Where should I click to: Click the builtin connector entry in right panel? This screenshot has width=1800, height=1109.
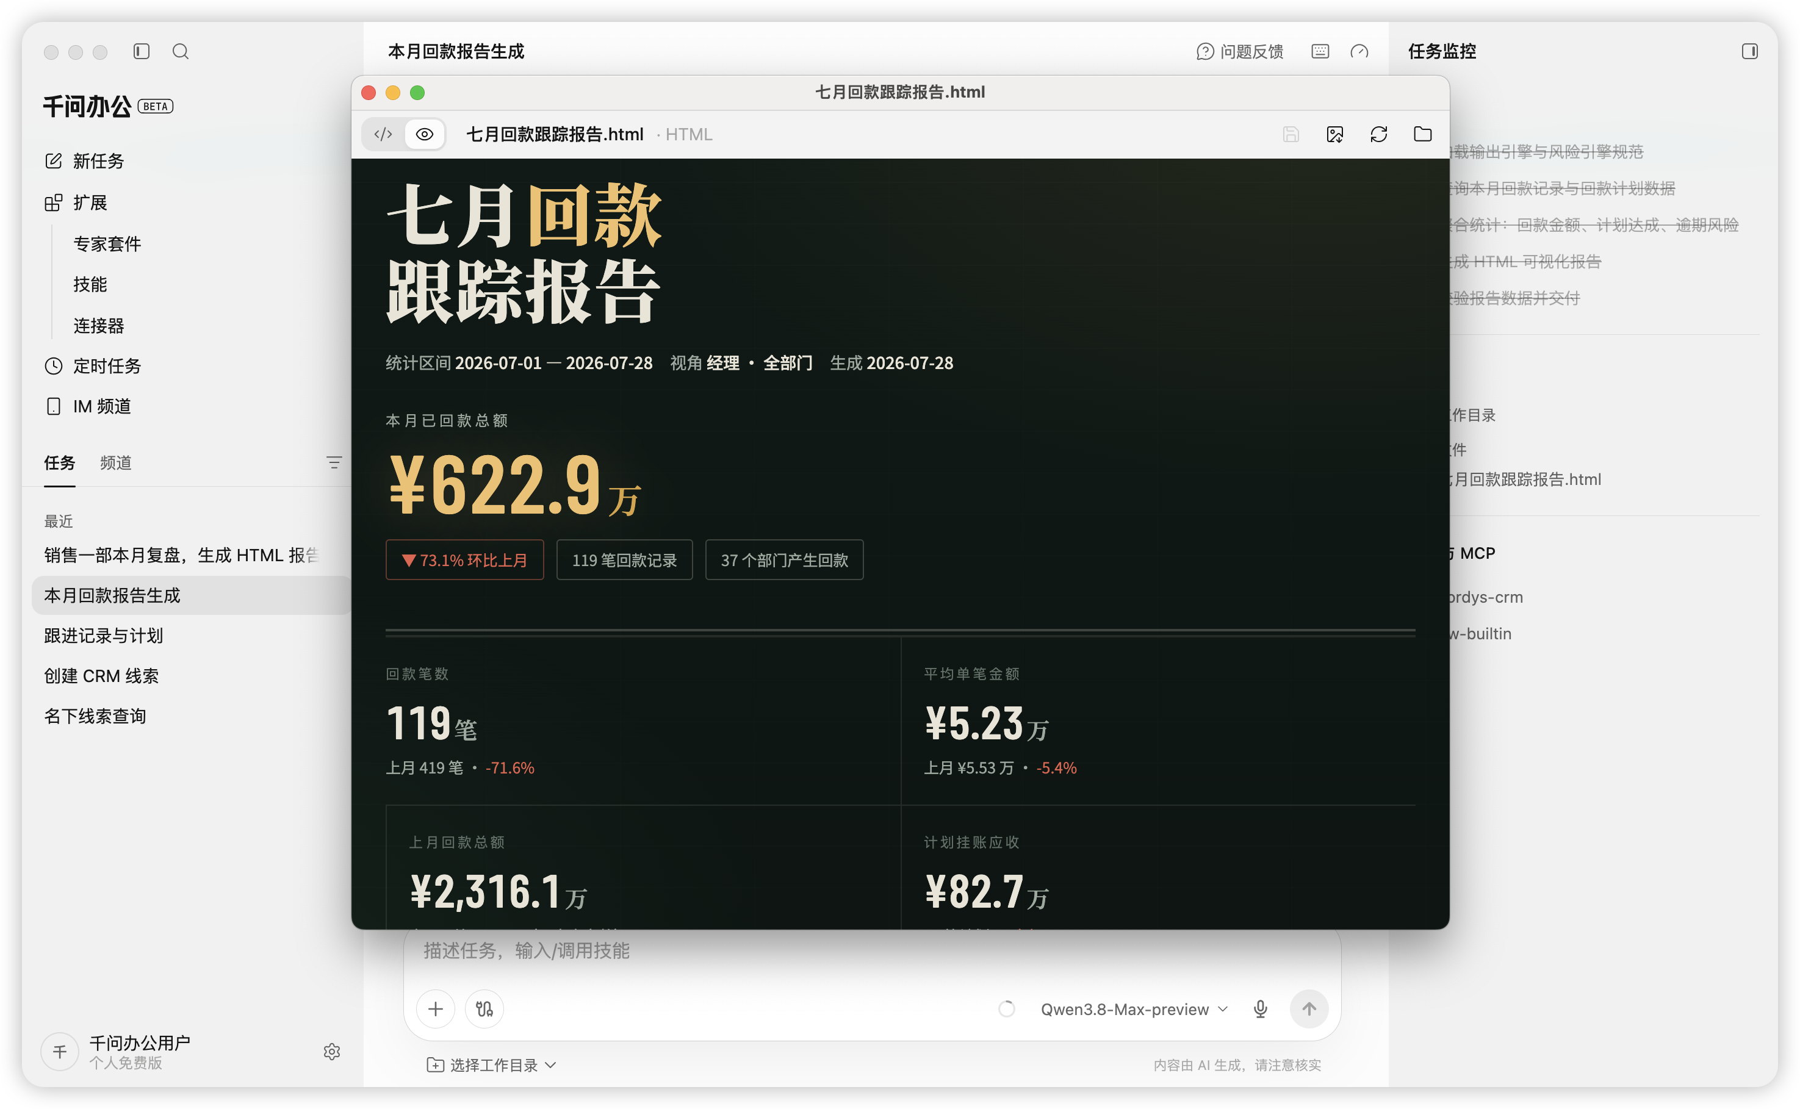(x=1481, y=634)
